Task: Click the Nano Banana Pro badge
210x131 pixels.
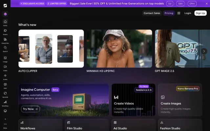Action: [x=188, y=88]
